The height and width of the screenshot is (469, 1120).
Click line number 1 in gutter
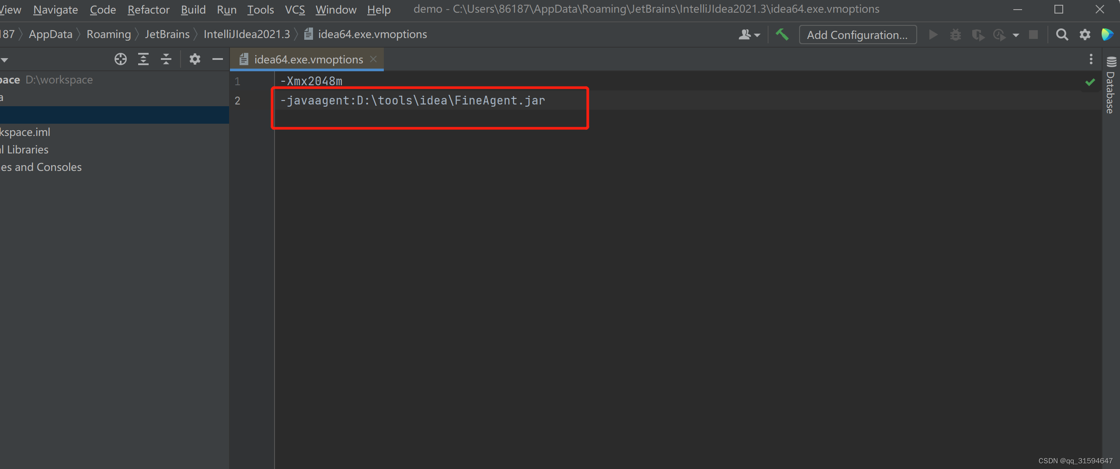coord(237,81)
